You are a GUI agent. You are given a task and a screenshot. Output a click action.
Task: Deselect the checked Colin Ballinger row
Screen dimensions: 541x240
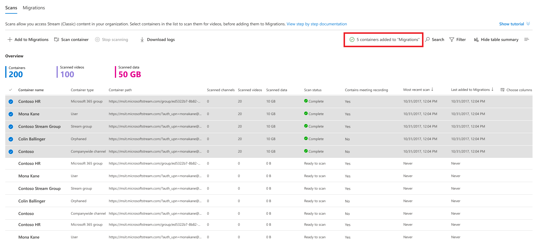pyautogui.click(x=11, y=139)
